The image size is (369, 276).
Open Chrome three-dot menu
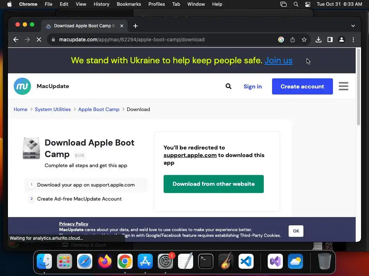pos(353,40)
